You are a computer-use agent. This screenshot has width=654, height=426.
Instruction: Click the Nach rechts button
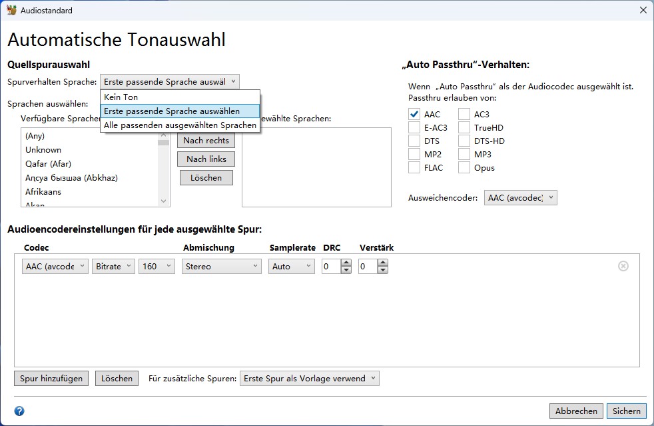(x=206, y=140)
